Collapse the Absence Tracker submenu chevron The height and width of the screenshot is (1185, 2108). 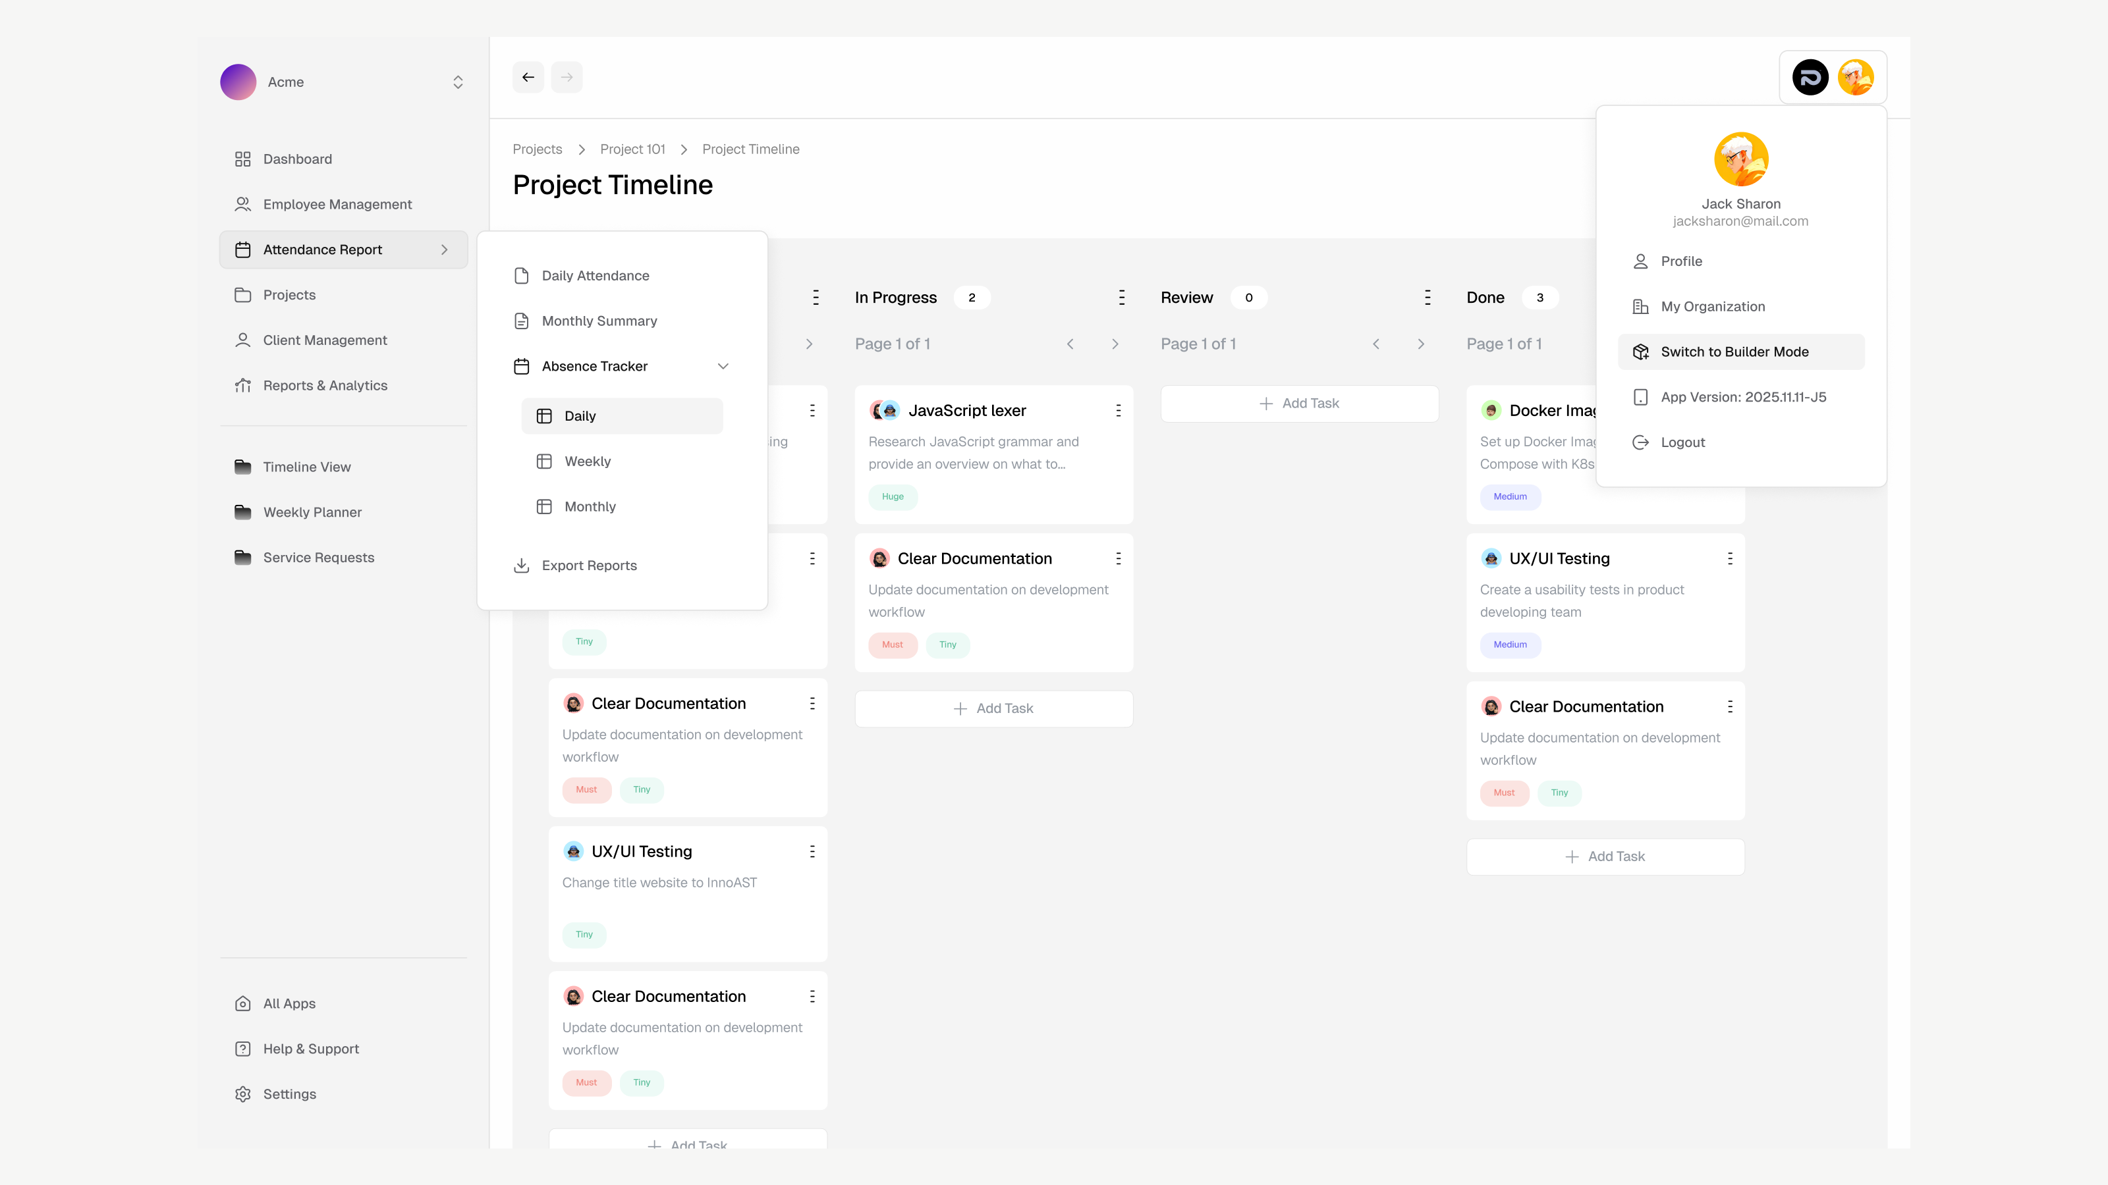[x=723, y=367]
